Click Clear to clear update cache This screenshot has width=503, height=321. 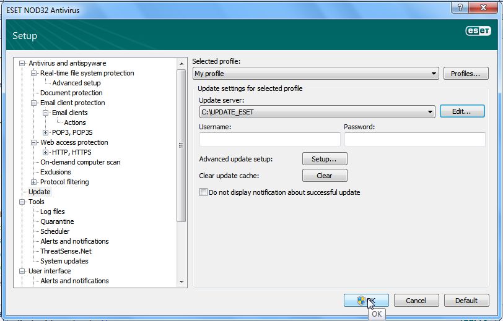[325, 176]
